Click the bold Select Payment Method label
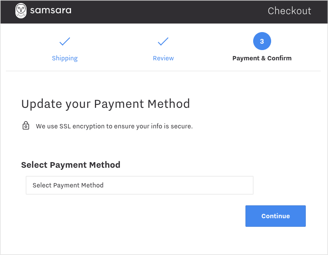The width and height of the screenshot is (328, 255). coord(71,165)
